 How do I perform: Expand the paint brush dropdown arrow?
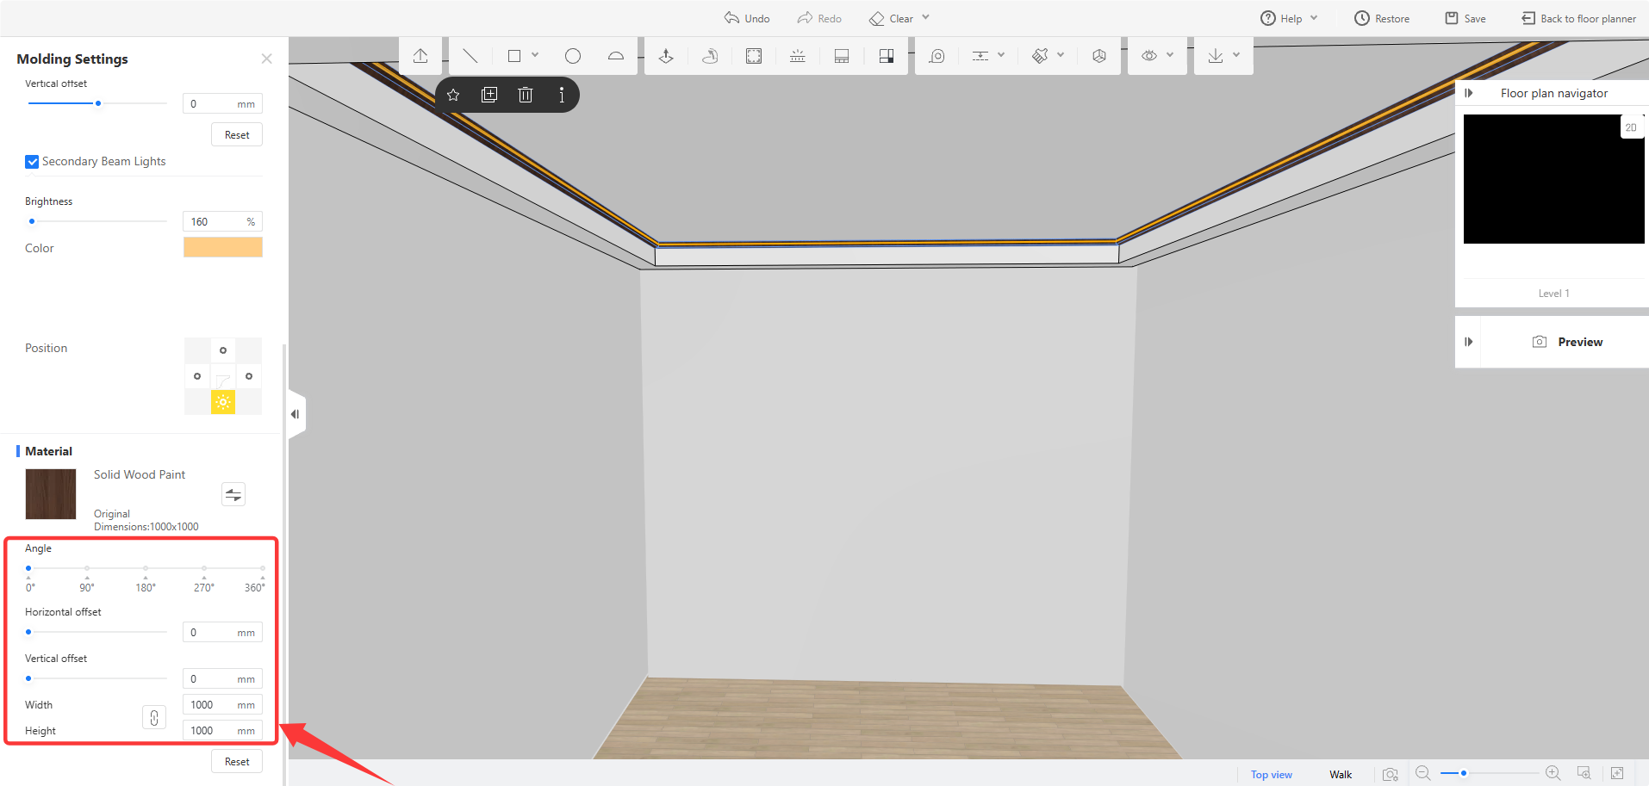[1061, 55]
